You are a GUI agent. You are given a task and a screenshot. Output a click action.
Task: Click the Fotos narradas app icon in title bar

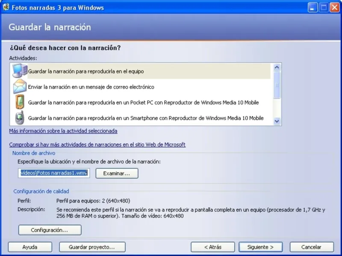tap(6, 7)
